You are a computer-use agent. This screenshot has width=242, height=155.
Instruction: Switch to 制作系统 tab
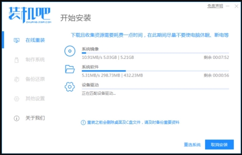(35, 60)
